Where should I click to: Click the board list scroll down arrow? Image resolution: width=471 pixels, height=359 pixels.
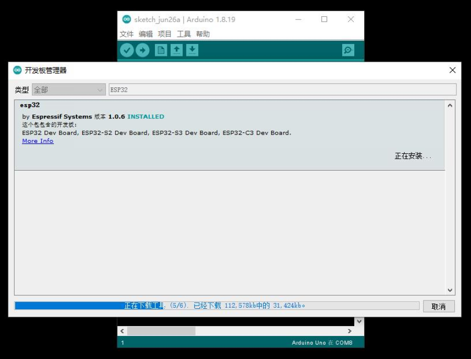tap(450, 290)
